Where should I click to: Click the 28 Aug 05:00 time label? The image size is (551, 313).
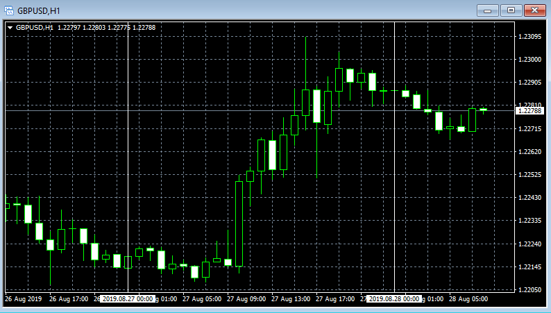click(x=468, y=299)
